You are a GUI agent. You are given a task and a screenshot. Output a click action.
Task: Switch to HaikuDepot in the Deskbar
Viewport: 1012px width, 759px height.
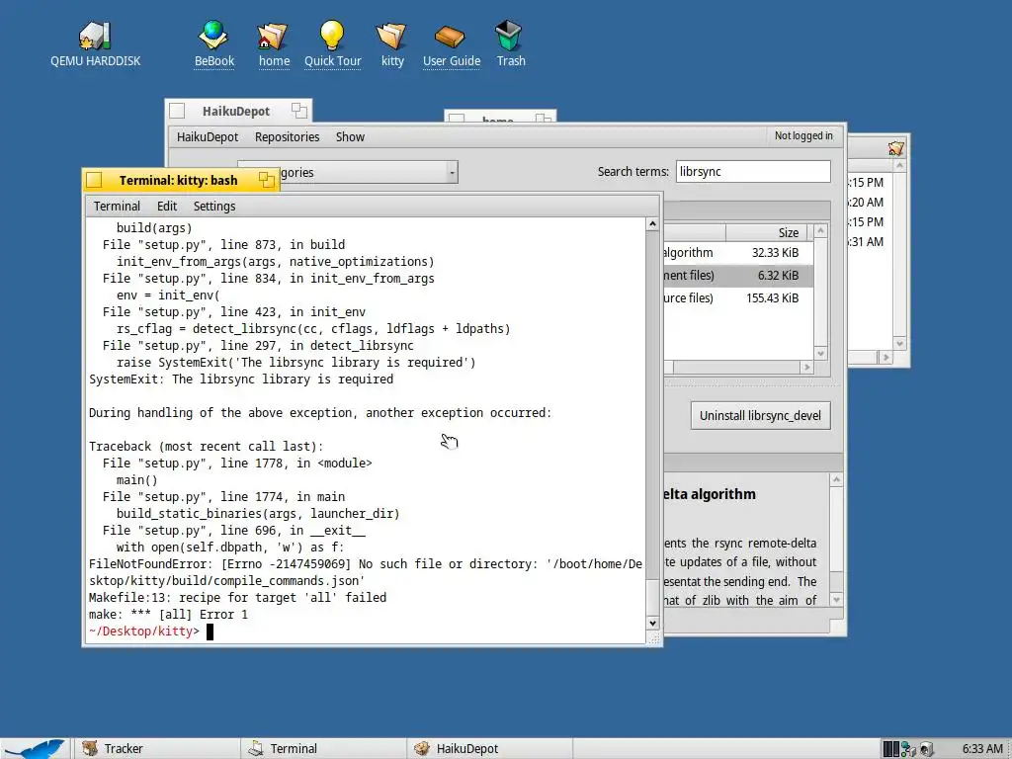point(490,749)
